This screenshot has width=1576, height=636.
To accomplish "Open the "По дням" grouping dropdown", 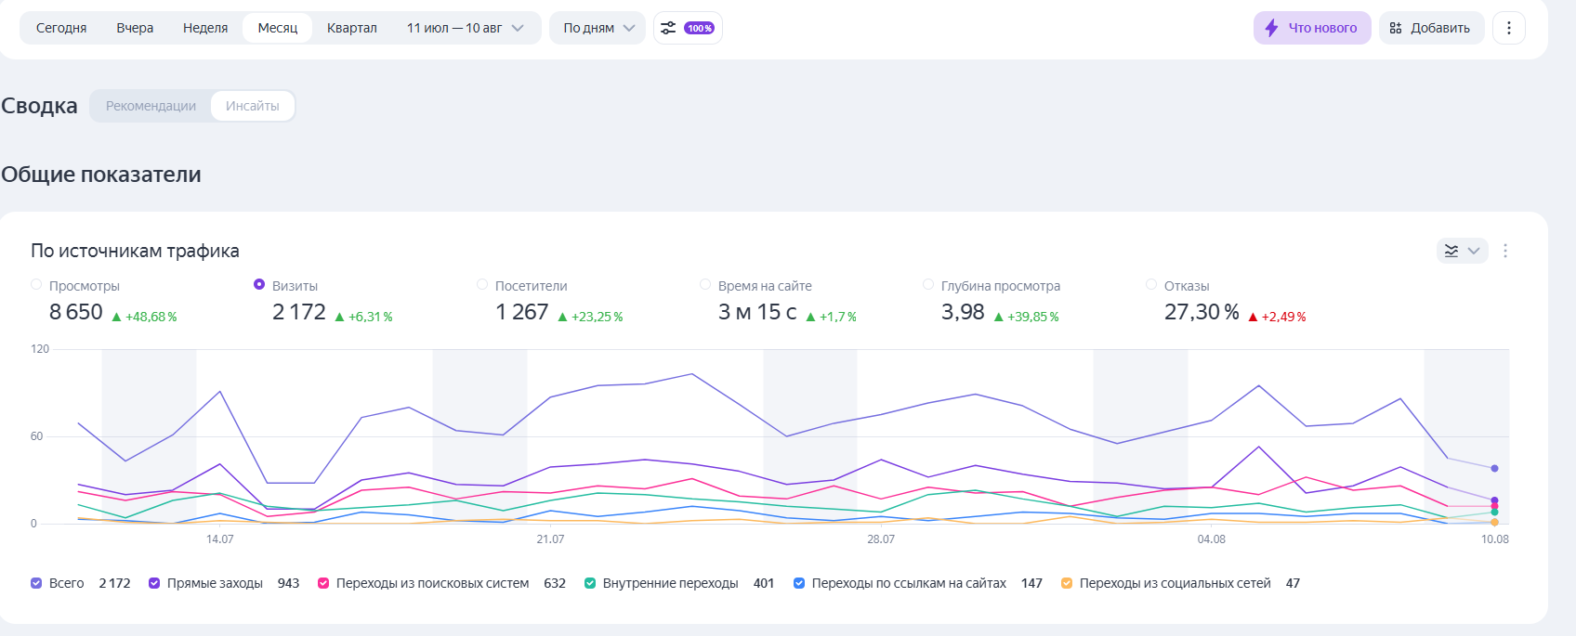I will [x=598, y=28].
